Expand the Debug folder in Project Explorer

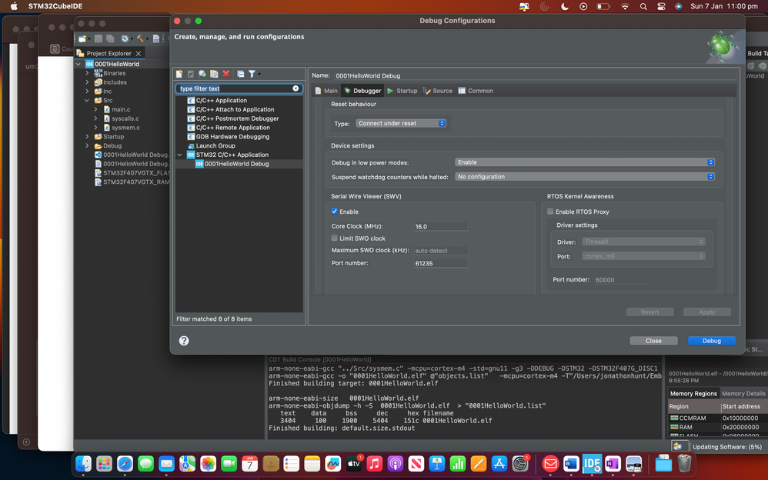tap(88, 146)
